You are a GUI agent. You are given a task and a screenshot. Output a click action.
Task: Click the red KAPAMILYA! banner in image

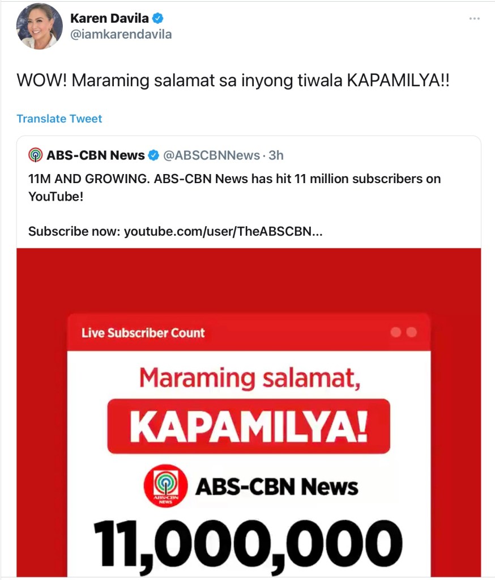(248, 426)
